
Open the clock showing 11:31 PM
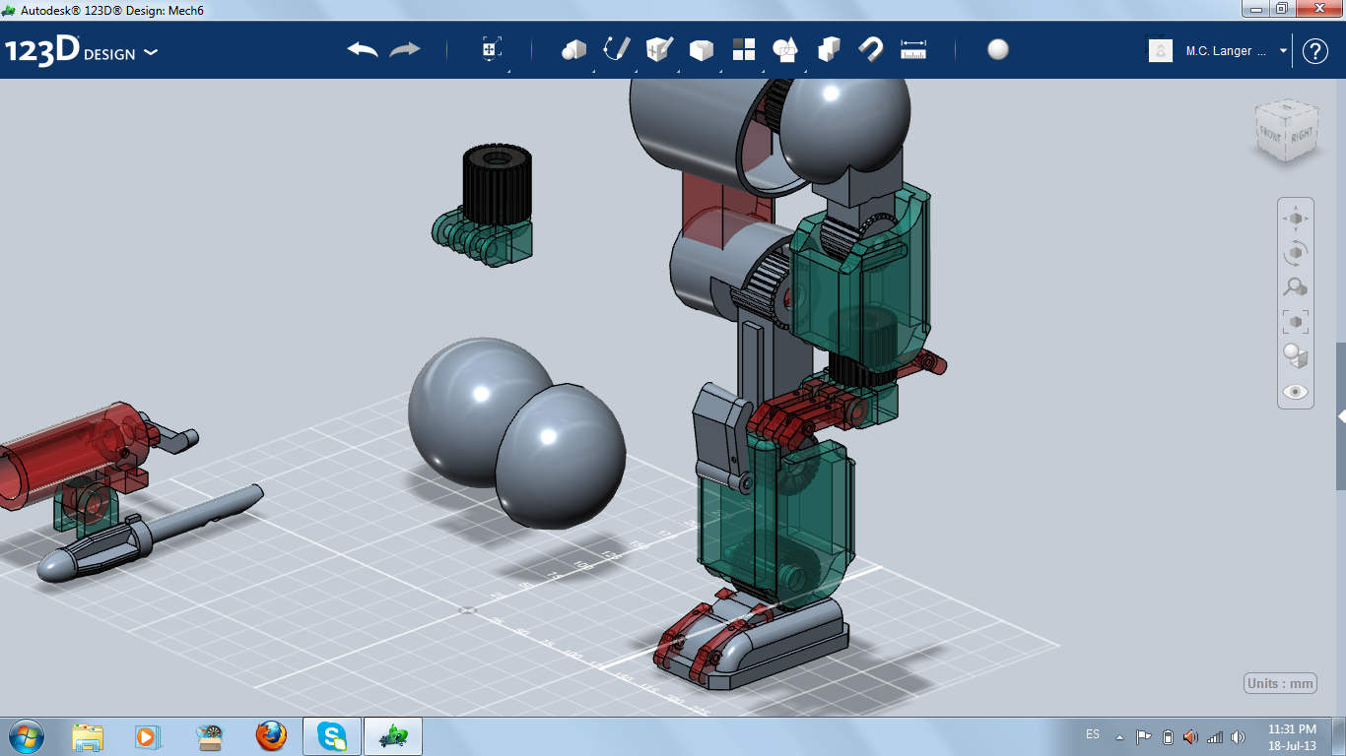[x=1292, y=736]
